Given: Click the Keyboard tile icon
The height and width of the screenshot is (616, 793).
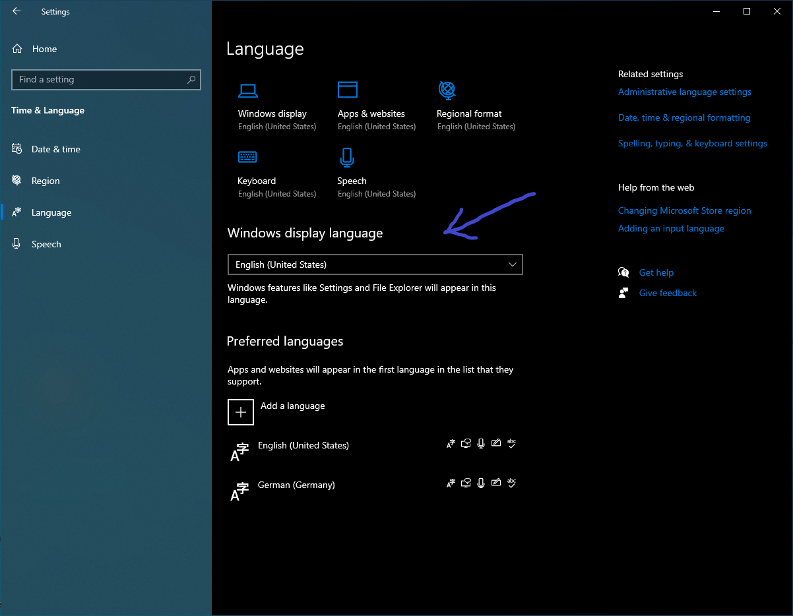Looking at the screenshot, I should click(247, 157).
